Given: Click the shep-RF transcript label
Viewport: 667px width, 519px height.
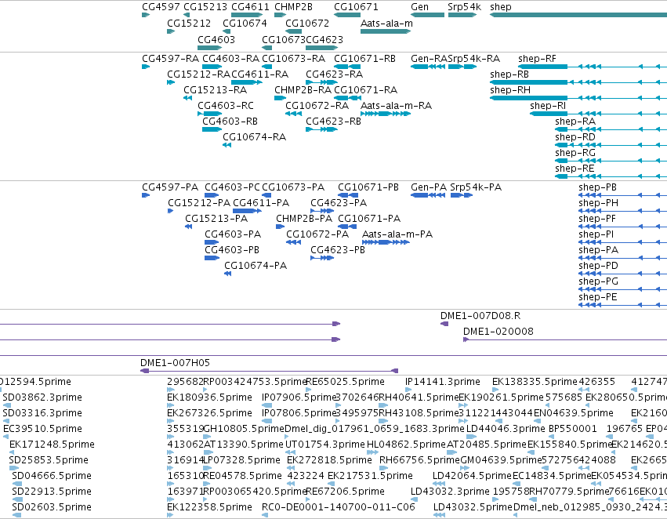Looking at the screenshot, I should (537, 59).
